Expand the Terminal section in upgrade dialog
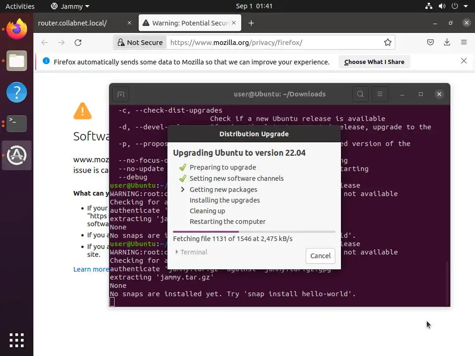Viewport: 475px width, 356px height. pyautogui.click(x=192, y=252)
